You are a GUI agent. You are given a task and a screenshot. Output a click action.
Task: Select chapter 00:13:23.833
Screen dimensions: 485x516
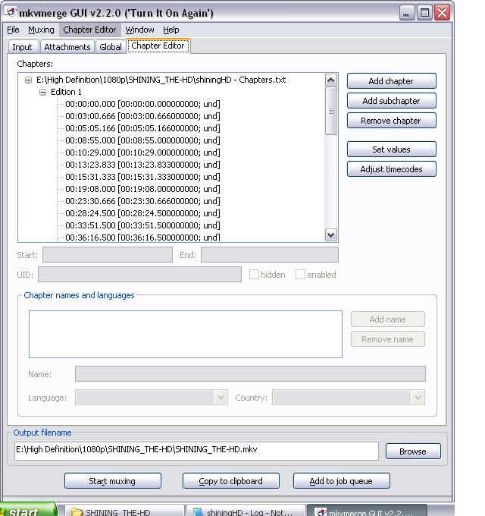click(142, 165)
